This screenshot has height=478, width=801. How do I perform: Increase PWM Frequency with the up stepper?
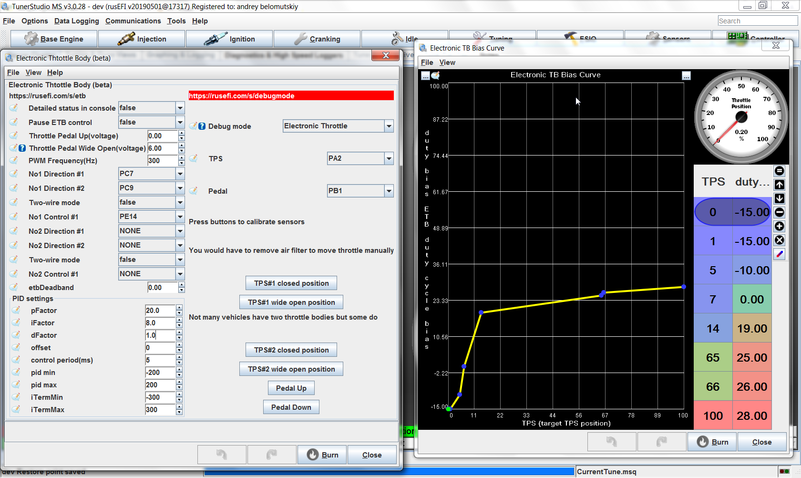181,158
